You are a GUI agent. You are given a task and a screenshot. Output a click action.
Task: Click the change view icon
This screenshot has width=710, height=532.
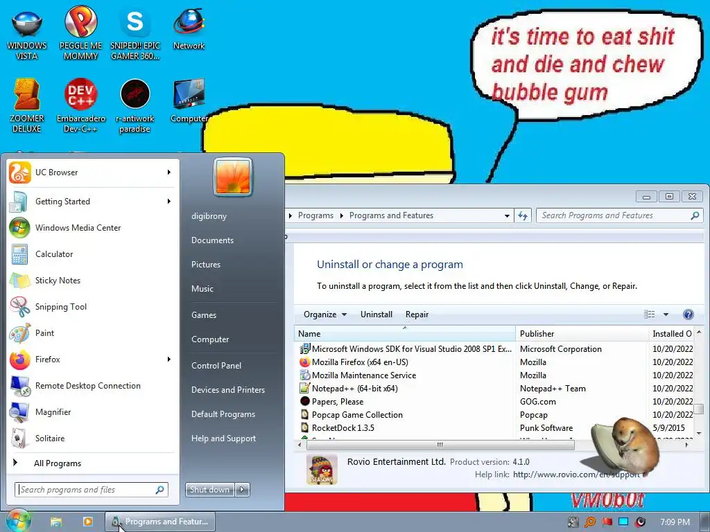point(649,314)
